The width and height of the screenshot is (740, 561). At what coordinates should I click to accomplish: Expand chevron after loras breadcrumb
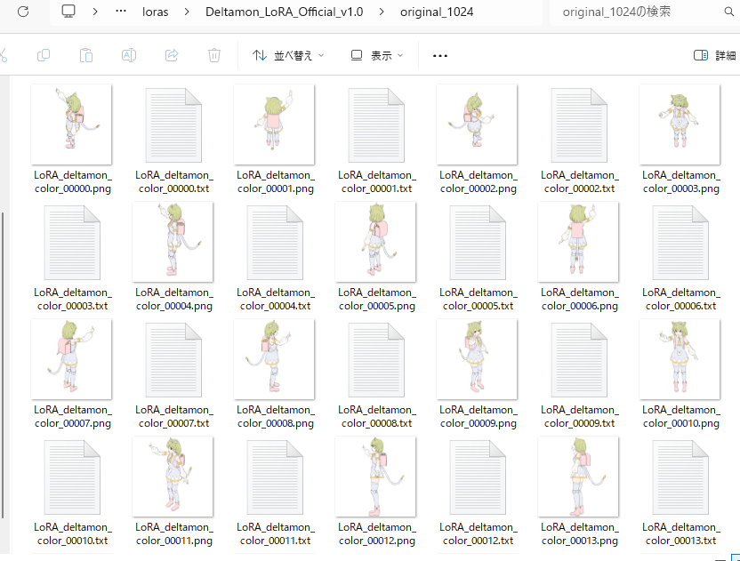[187, 12]
